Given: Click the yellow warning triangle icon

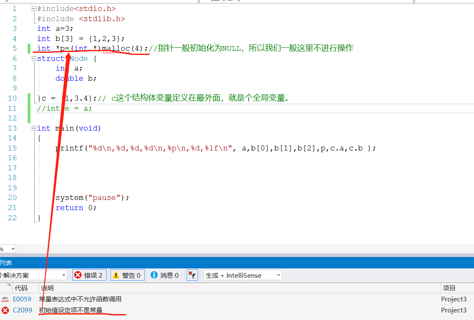Looking at the screenshot, I should click(x=116, y=275).
